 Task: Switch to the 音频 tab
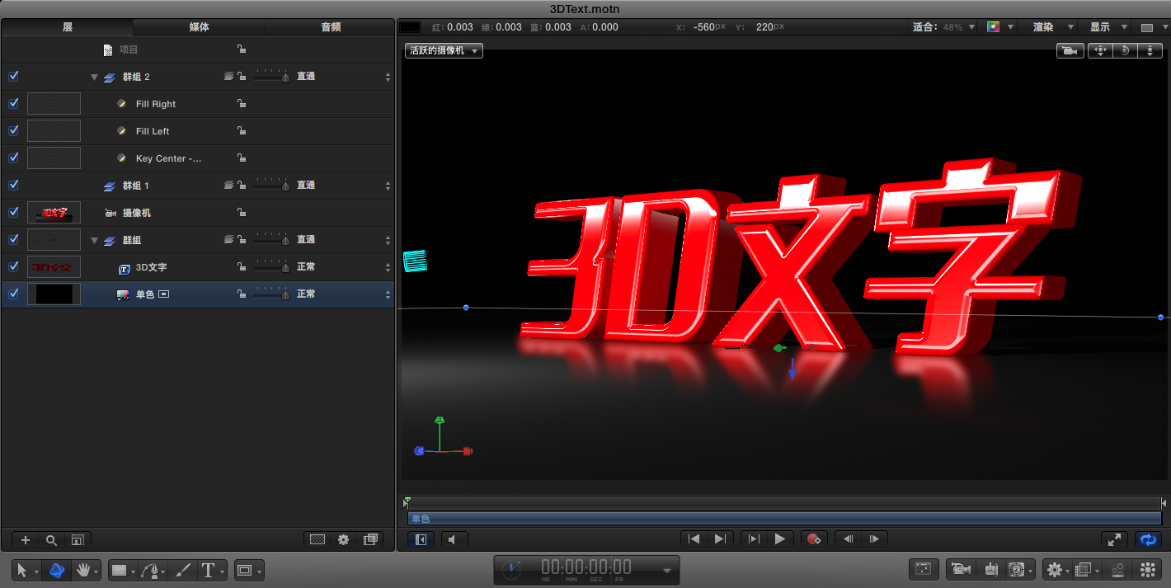tap(330, 26)
